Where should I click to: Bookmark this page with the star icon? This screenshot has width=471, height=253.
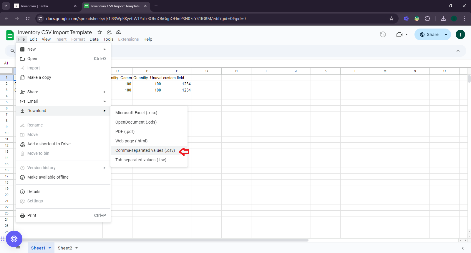coord(391,19)
